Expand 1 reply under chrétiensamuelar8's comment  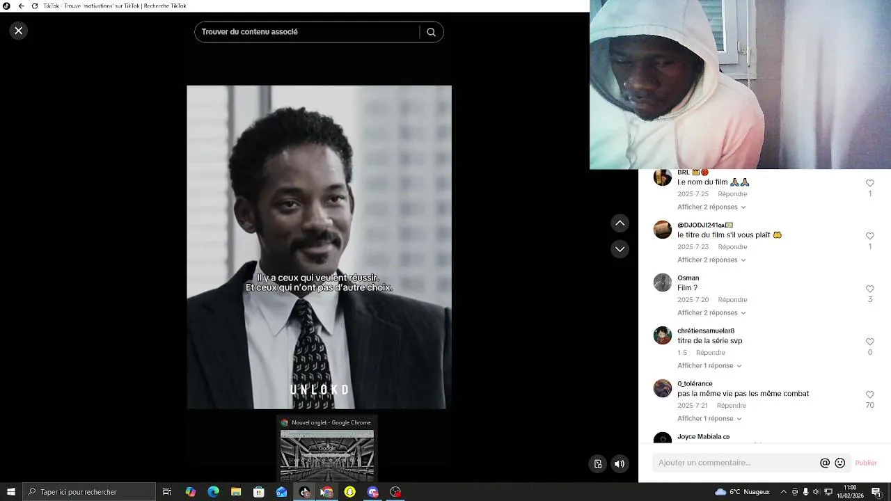(709, 366)
